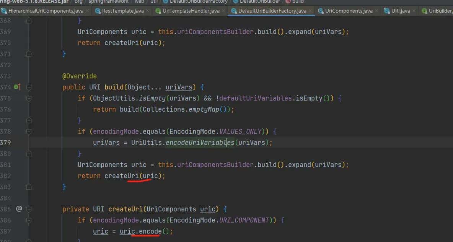This screenshot has height=242, width=453.
Task: Expand the folded region marker at line 377
Action: coord(29,120)
